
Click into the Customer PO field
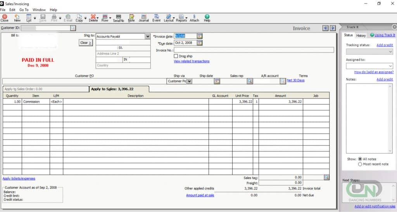pyautogui.click(x=84, y=81)
